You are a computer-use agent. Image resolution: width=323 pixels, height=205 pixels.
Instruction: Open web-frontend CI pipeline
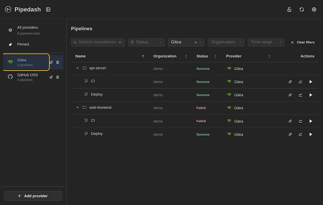coord(93,120)
